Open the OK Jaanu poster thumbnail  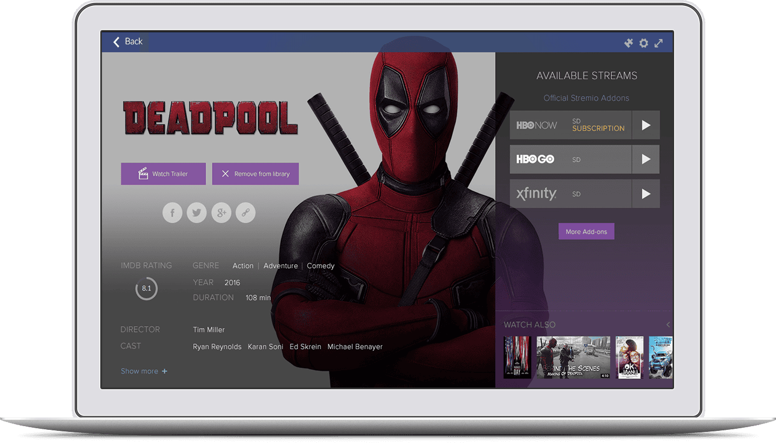pyautogui.click(x=630, y=358)
